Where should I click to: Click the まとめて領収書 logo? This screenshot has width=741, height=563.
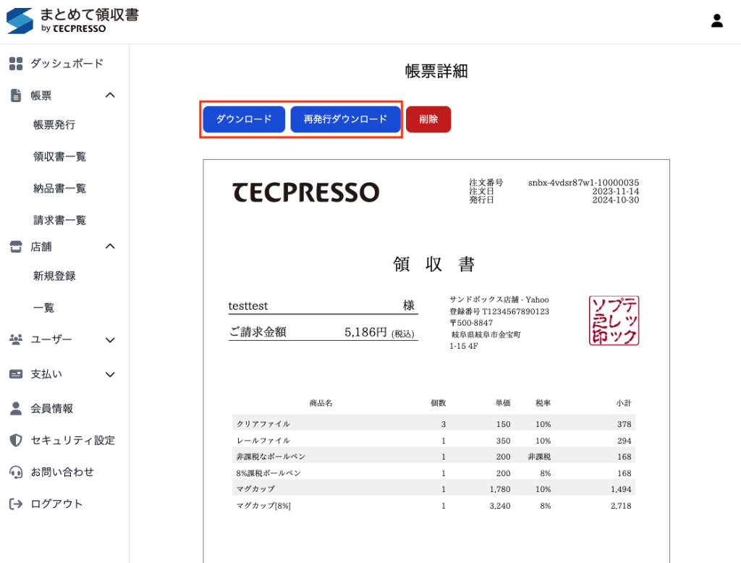point(72,20)
